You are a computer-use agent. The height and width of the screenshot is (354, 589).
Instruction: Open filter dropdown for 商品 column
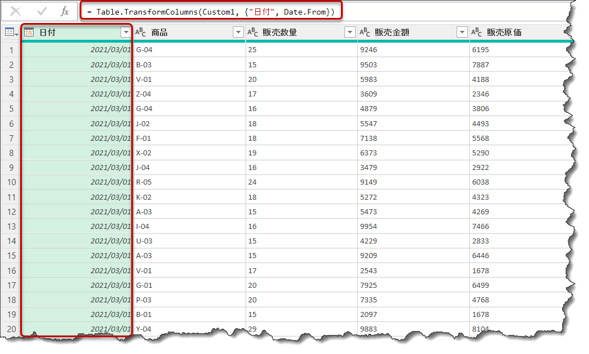238,33
